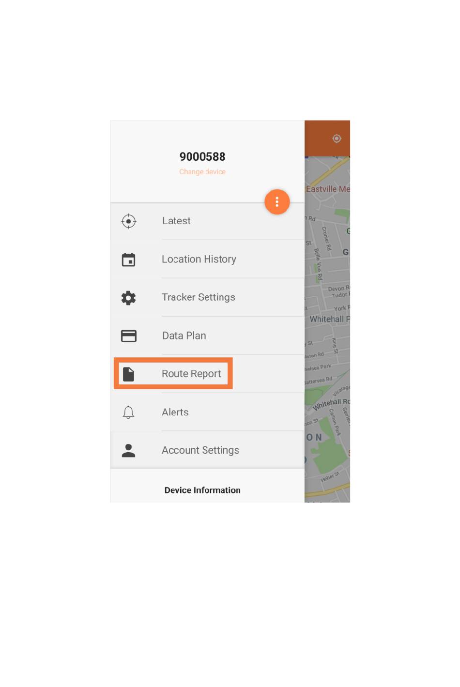Go to Tracker Settings label
The height and width of the screenshot is (687, 460).
tap(198, 297)
